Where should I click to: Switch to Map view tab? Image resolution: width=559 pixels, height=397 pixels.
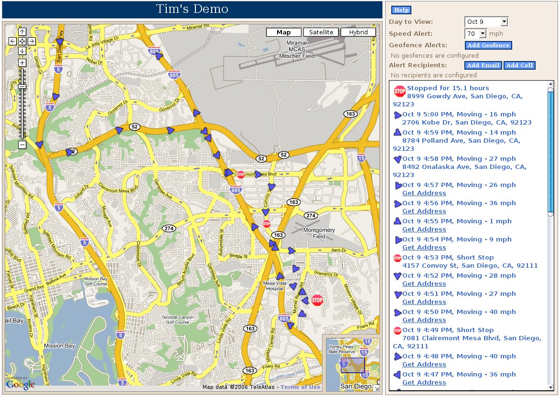[x=284, y=32]
